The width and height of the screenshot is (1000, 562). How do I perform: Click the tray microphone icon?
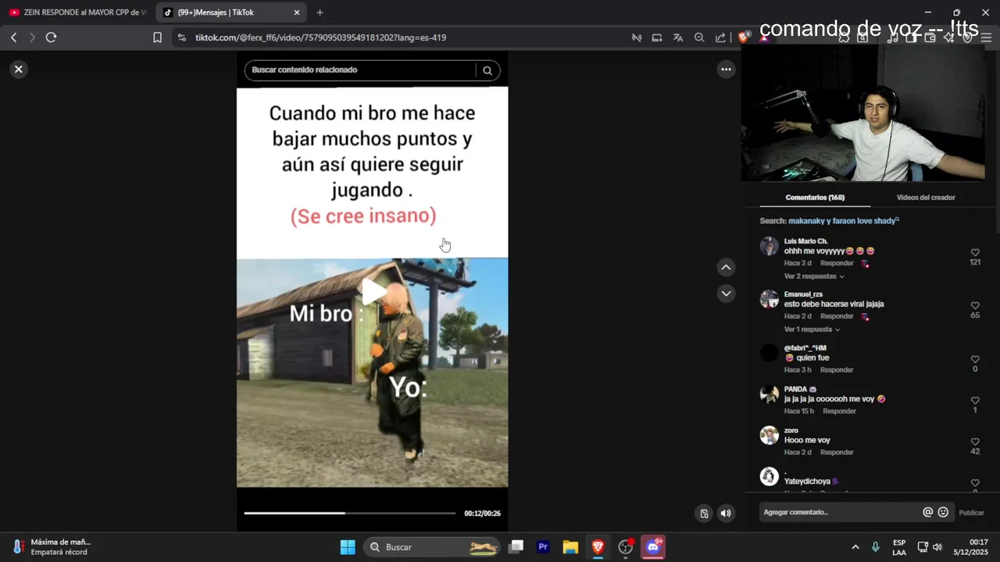pyautogui.click(x=875, y=547)
